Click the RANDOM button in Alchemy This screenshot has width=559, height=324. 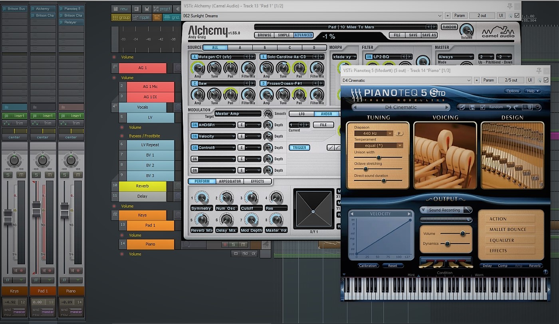pyautogui.click(x=449, y=27)
